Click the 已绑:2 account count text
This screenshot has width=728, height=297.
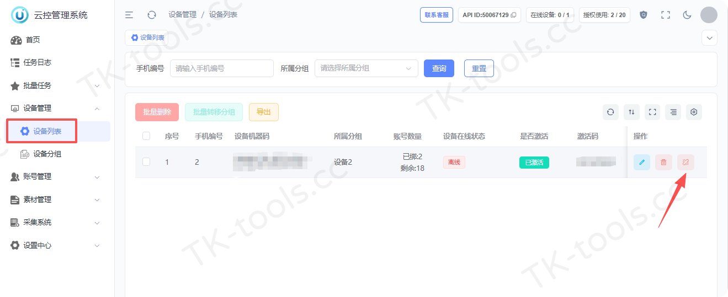(412, 156)
